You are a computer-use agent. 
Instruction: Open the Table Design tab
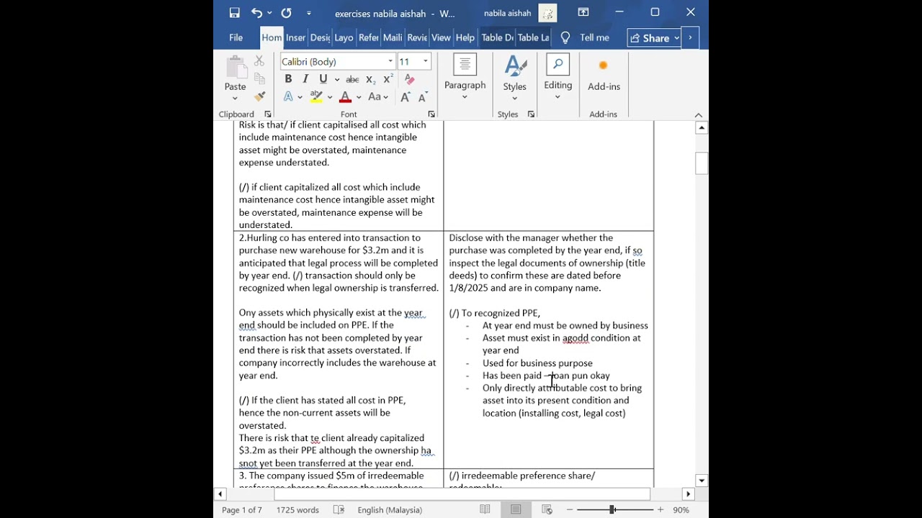pos(497,37)
